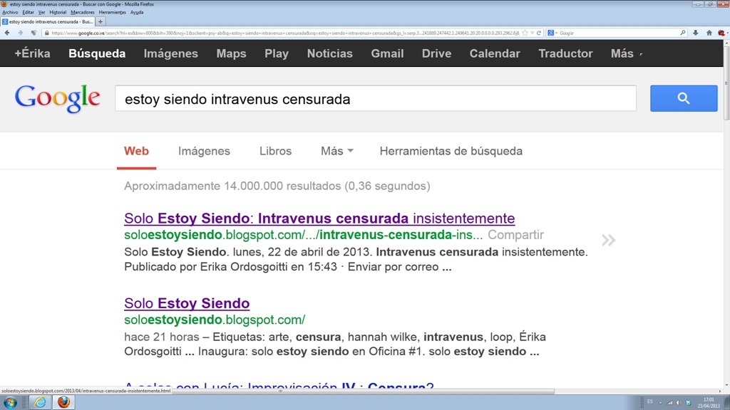Open the Marcadores menu
Image resolution: width=730 pixels, height=410 pixels.
click(x=82, y=12)
